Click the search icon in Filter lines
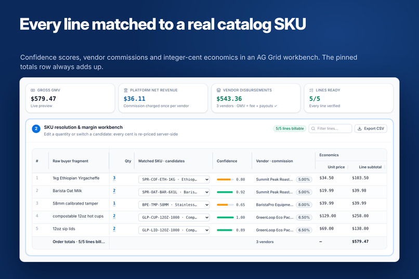 pyautogui.click(x=313, y=129)
